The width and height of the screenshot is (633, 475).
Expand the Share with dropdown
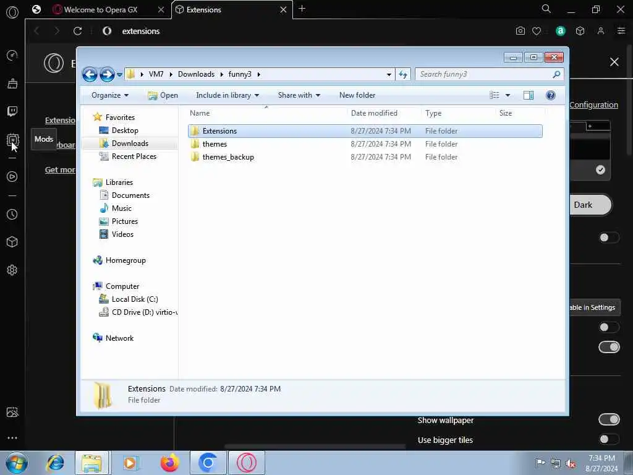point(299,95)
